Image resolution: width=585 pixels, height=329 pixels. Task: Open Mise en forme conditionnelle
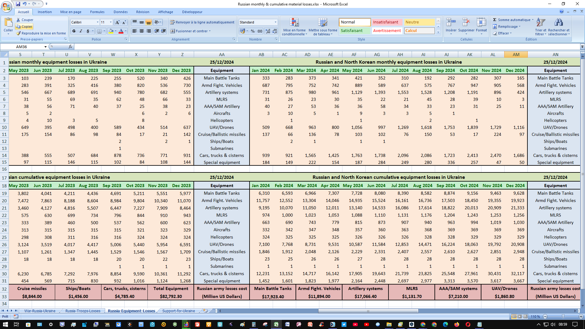coord(294,27)
